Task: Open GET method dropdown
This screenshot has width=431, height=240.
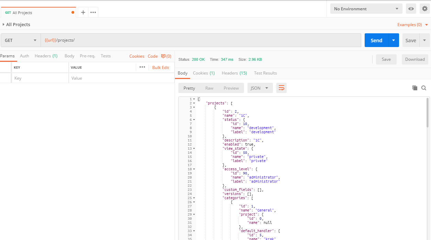Action: coord(21,40)
